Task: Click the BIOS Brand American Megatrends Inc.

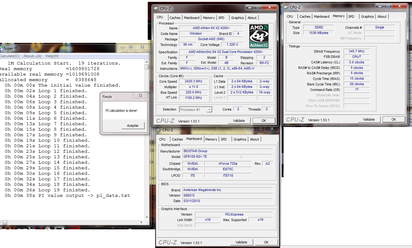Action: coord(227,190)
